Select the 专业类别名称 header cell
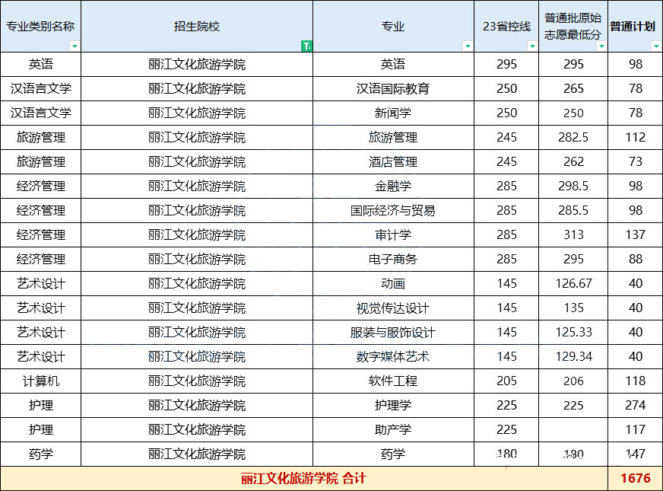Image resolution: width=663 pixels, height=491 pixels. pos(40,26)
